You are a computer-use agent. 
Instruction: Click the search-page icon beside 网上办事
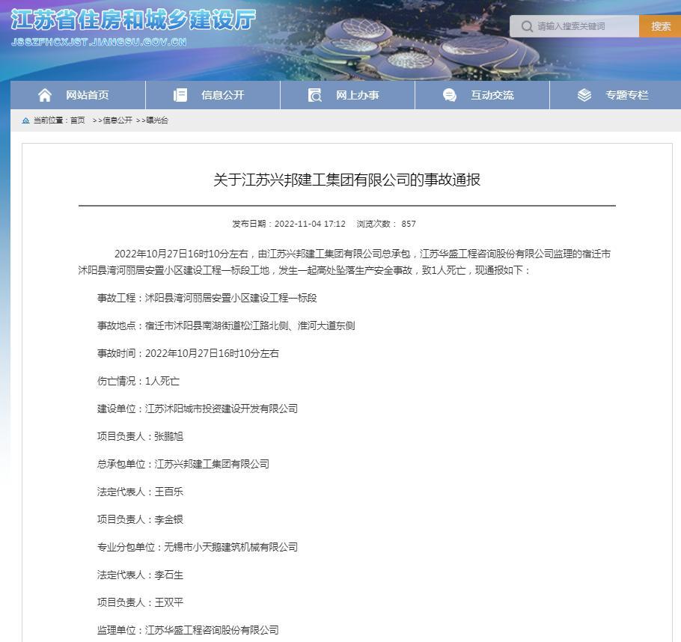click(x=315, y=95)
